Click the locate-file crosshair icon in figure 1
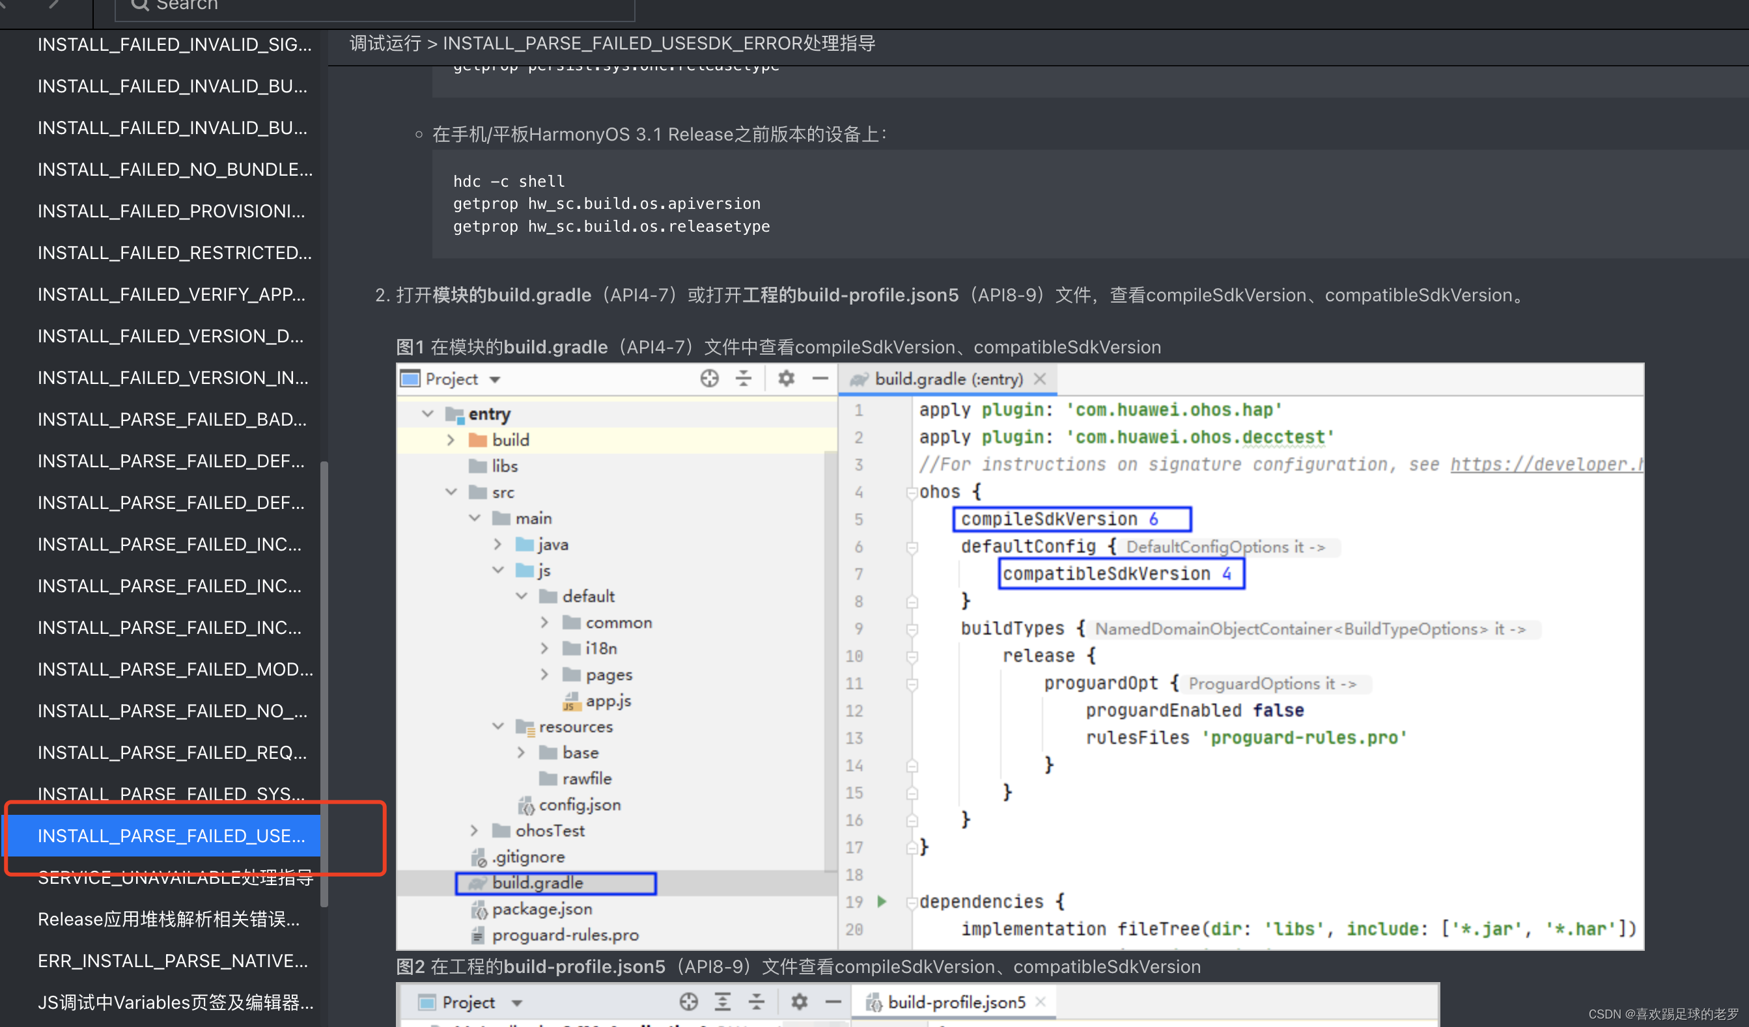Image resolution: width=1749 pixels, height=1027 pixels. tap(709, 378)
